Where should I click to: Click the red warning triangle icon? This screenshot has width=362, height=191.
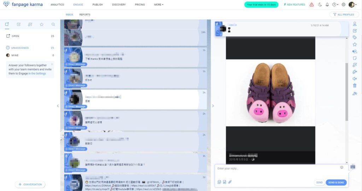point(311,5)
